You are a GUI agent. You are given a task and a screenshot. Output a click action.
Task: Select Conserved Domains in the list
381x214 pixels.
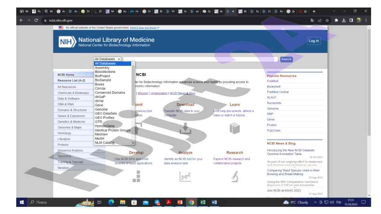pyautogui.click(x=113, y=93)
